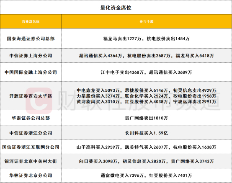Select the 华泰证券公司总部 row label
The width and height of the screenshot is (232, 183).
31,118
